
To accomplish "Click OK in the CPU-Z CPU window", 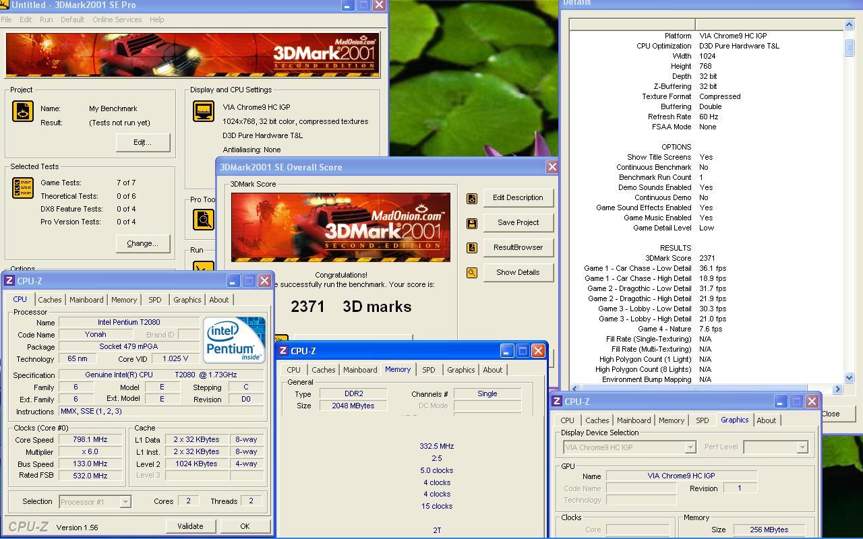I will [x=245, y=526].
